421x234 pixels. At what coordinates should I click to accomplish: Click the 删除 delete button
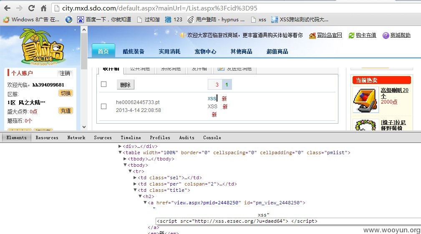[126, 85]
